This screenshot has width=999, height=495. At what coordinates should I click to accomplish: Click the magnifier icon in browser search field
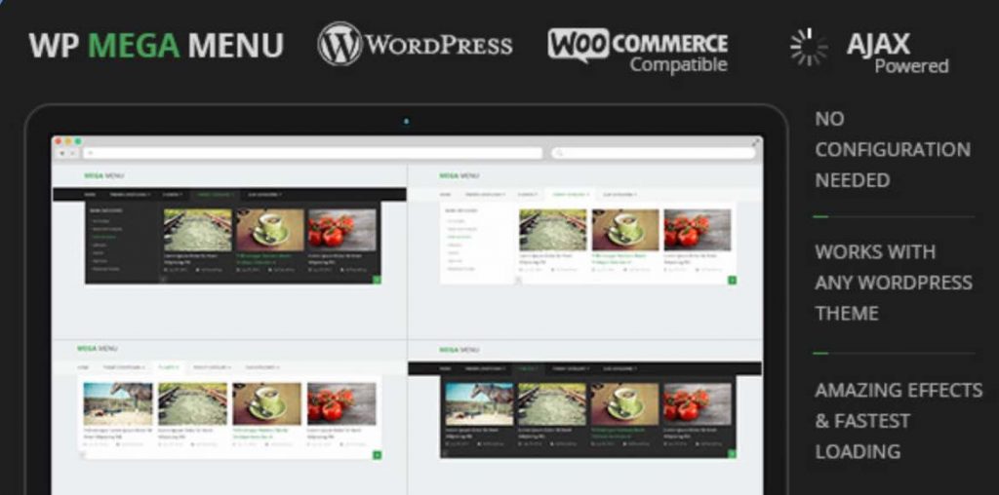(560, 153)
